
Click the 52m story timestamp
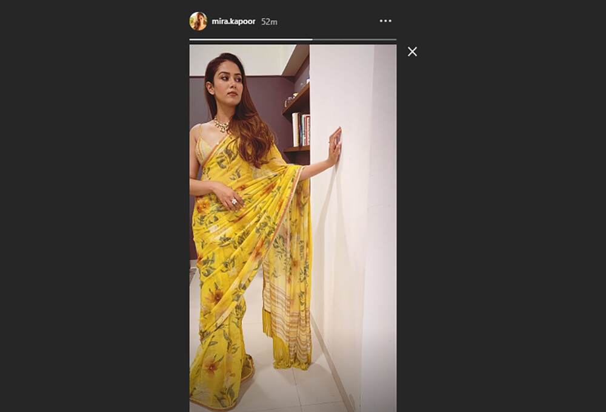pyautogui.click(x=269, y=22)
